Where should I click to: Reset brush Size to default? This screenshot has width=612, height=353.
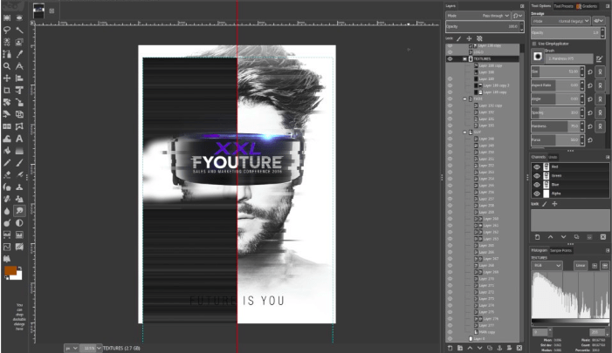590,71
